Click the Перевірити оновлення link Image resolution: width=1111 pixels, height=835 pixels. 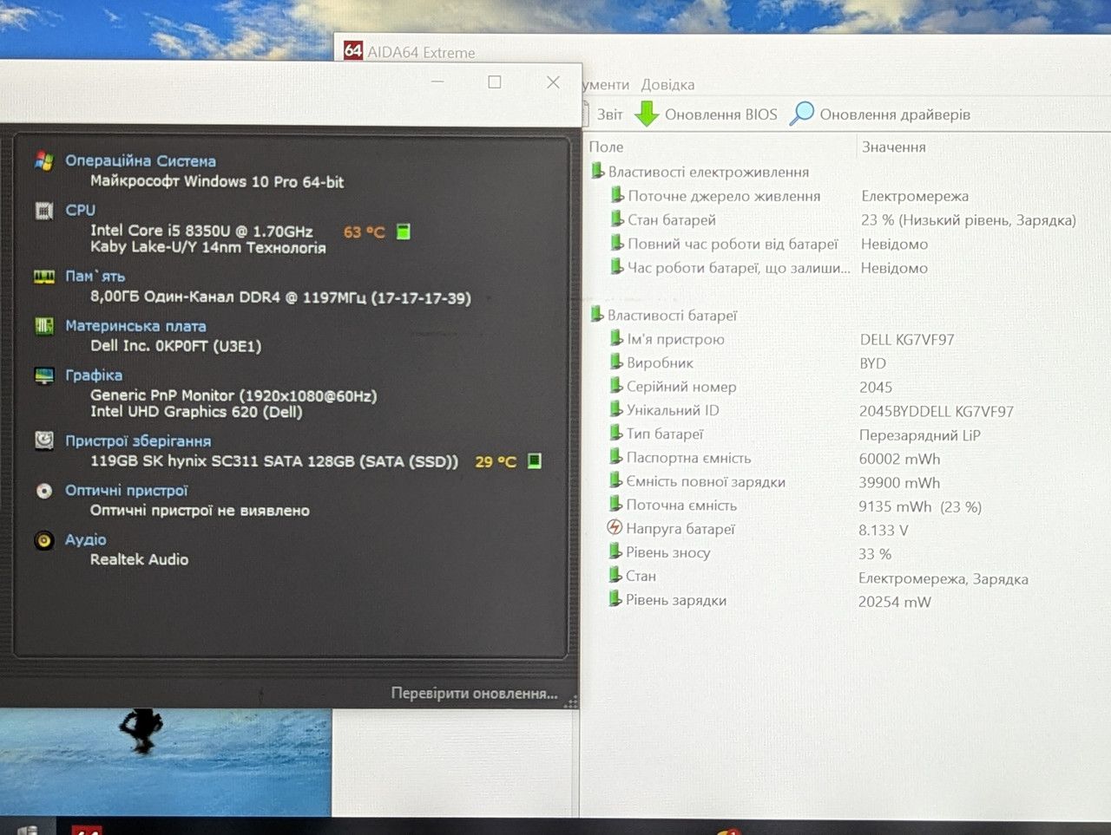474,693
